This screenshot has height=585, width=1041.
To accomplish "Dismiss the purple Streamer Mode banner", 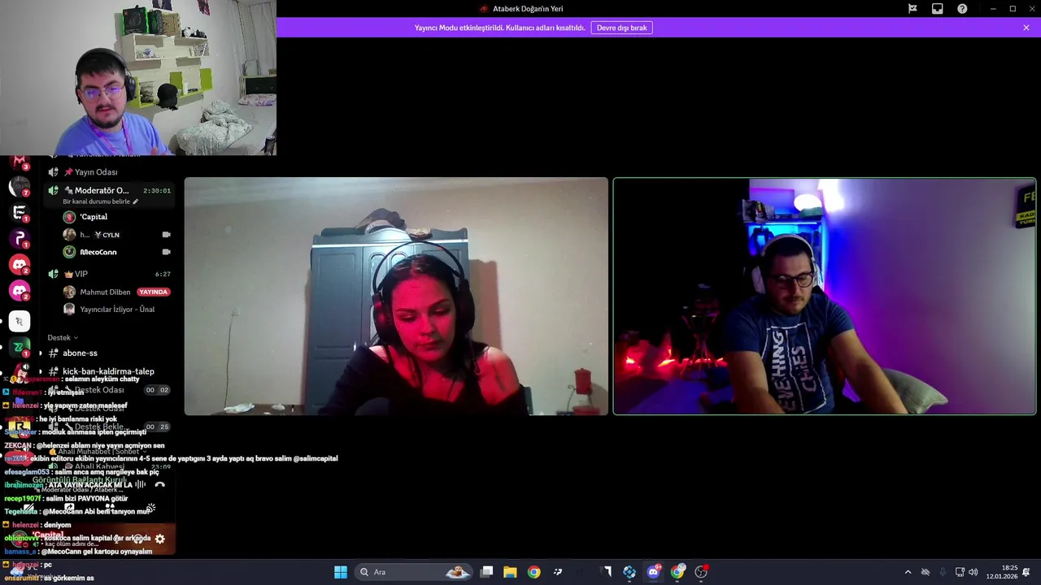I will point(1026,28).
